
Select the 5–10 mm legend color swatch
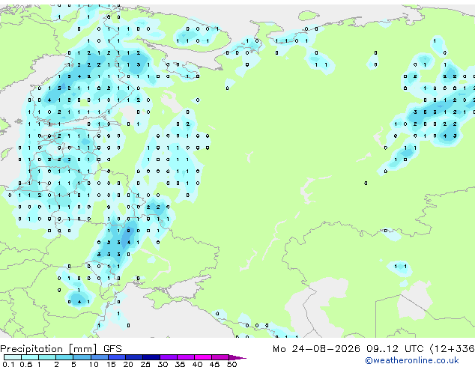coord(82,357)
